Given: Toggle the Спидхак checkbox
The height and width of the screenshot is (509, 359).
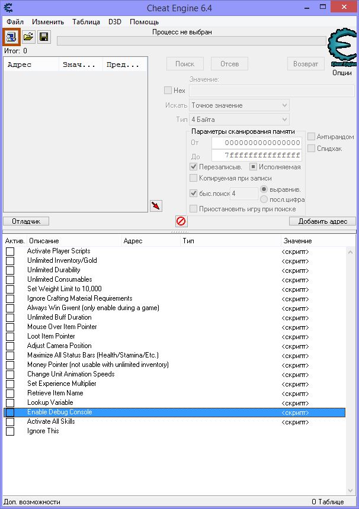Looking at the screenshot, I should (x=311, y=149).
